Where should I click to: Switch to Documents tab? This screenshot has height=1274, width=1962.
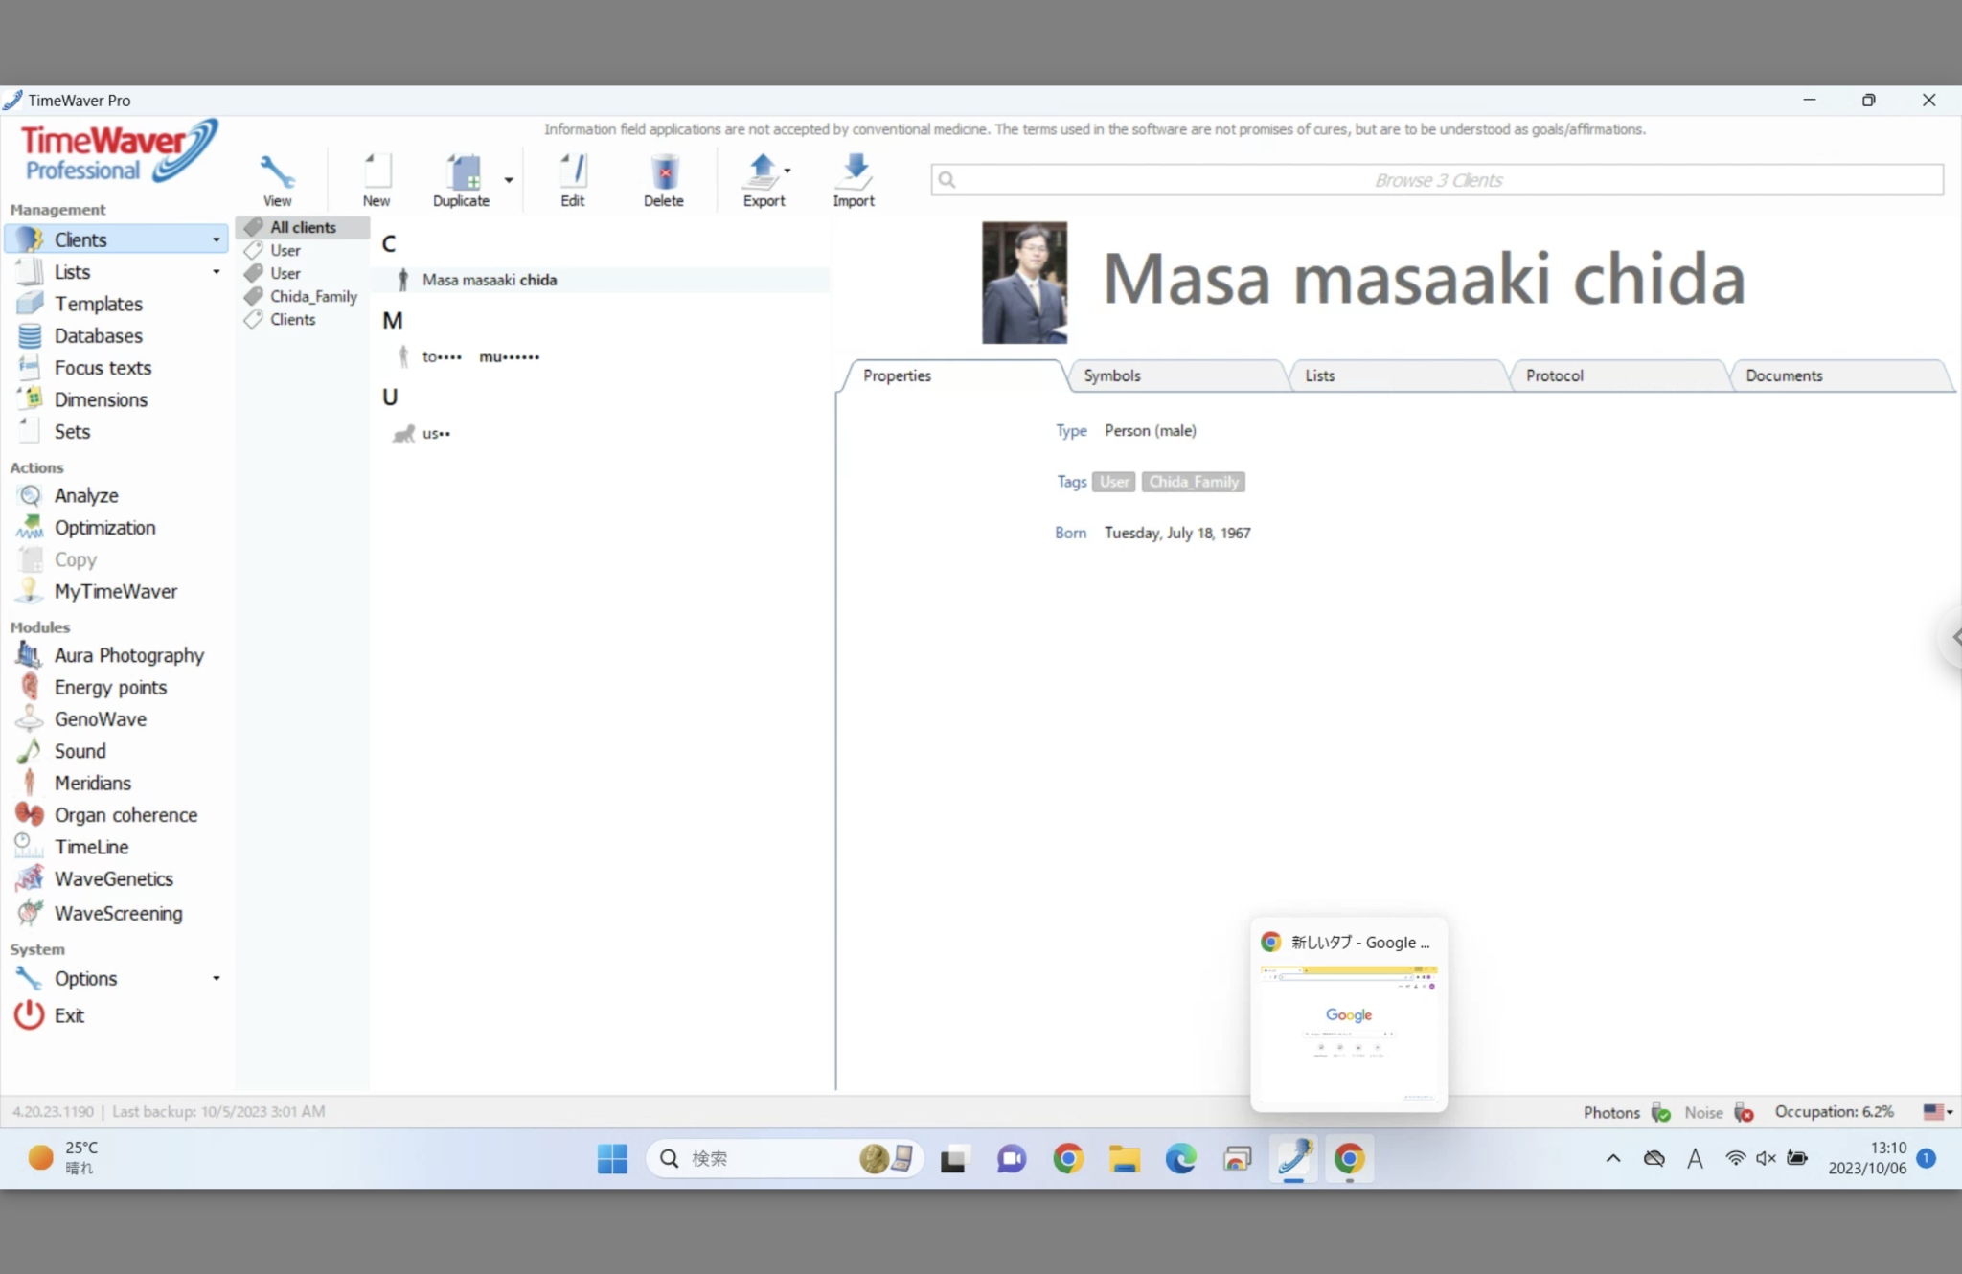[x=1784, y=375]
